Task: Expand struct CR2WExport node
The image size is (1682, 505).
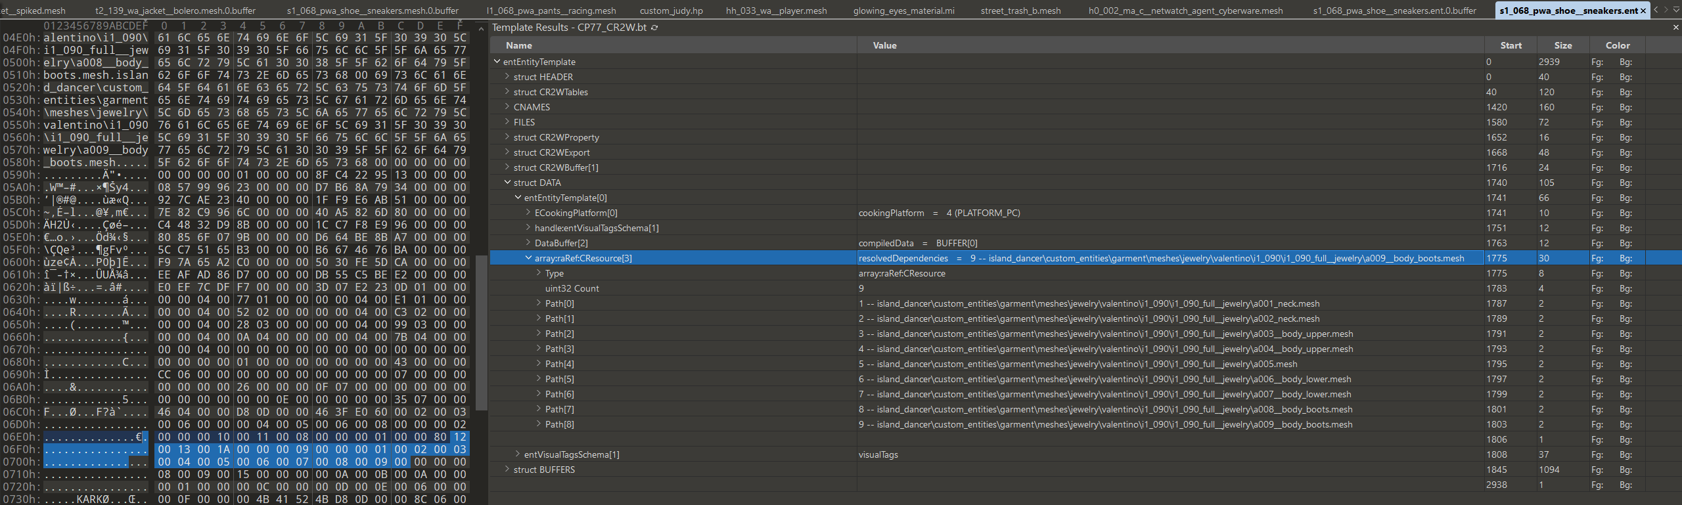Action: pyautogui.click(x=507, y=152)
